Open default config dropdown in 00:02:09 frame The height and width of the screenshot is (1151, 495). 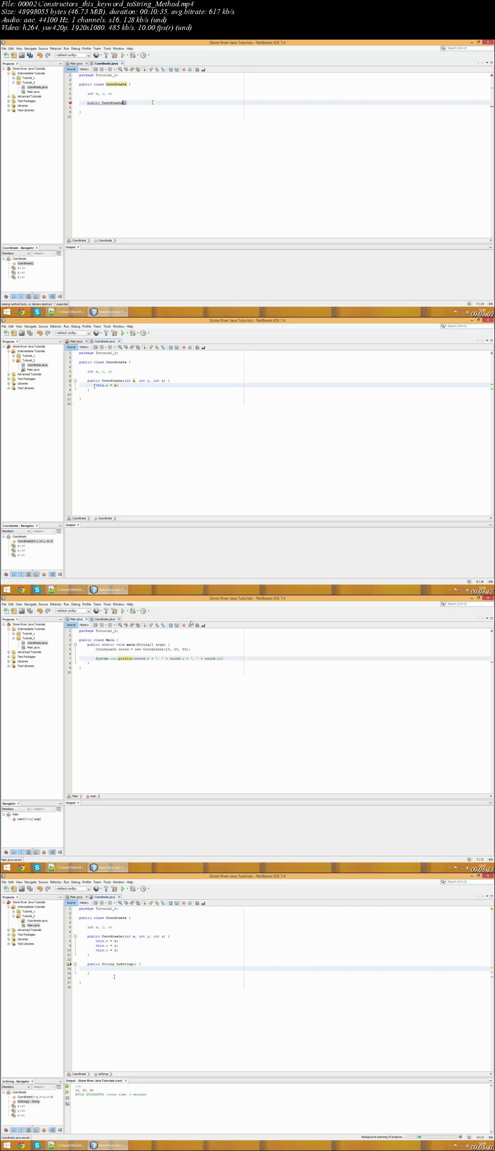[x=73, y=56]
